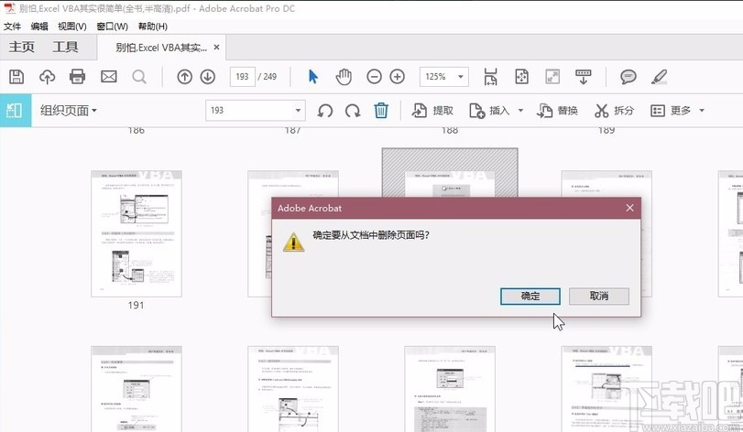Click 拆分 to split document

614,111
